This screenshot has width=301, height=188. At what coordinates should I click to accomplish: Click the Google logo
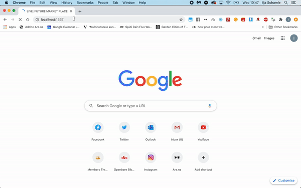pyautogui.click(x=150, y=80)
